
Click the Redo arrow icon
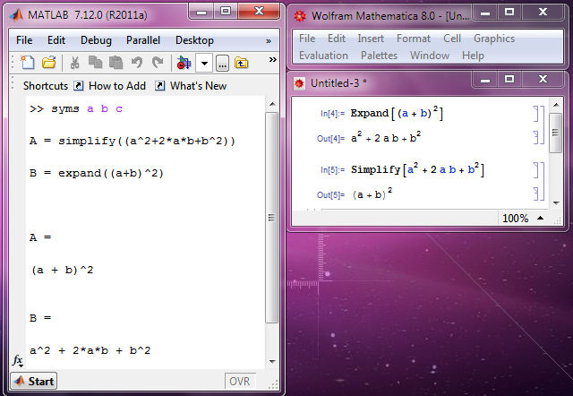coord(158,63)
